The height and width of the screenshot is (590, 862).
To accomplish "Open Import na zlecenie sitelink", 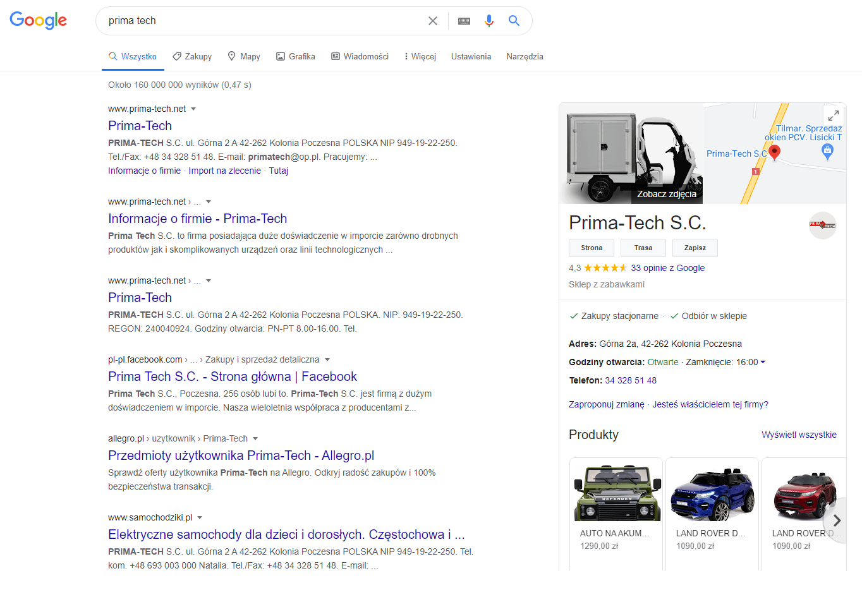I will (x=224, y=171).
